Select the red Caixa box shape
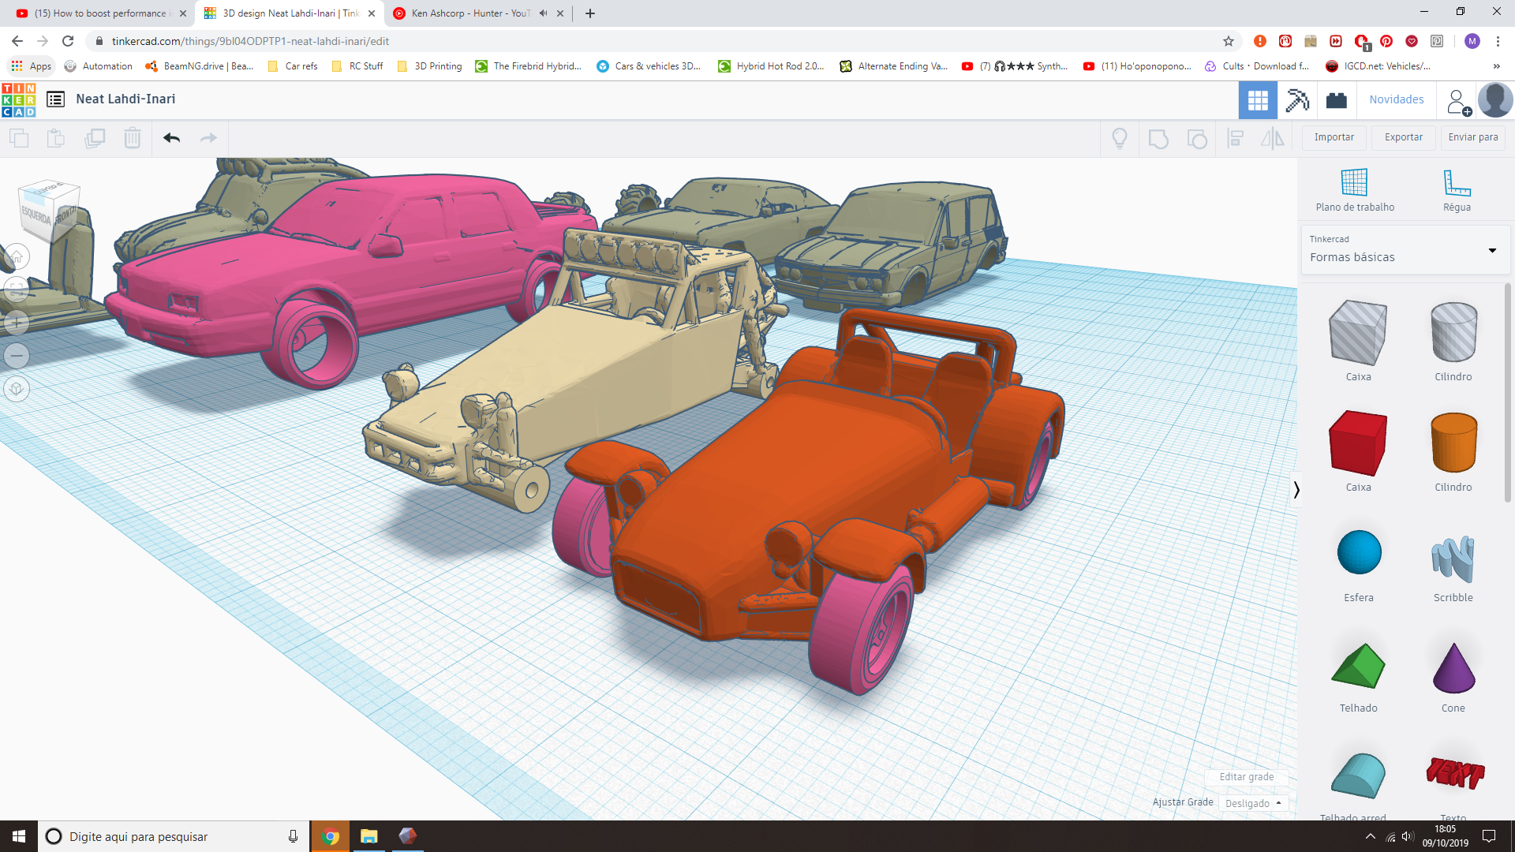The image size is (1515, 852). (1357, 443)
